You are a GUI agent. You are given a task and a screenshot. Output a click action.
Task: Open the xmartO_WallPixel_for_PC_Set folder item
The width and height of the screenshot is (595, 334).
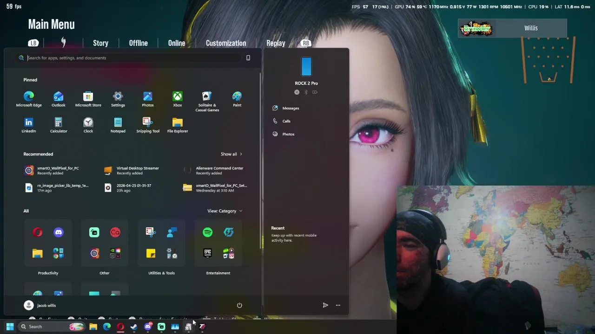(215, 188)
